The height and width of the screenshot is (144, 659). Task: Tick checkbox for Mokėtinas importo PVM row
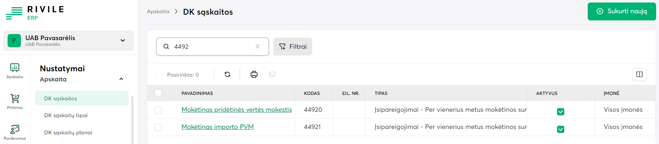[158, 128]
